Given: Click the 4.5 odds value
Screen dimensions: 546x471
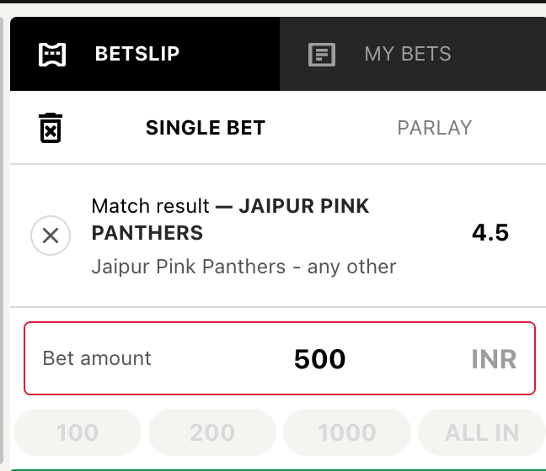Looking at the screenshot, I should coord(490,232).
